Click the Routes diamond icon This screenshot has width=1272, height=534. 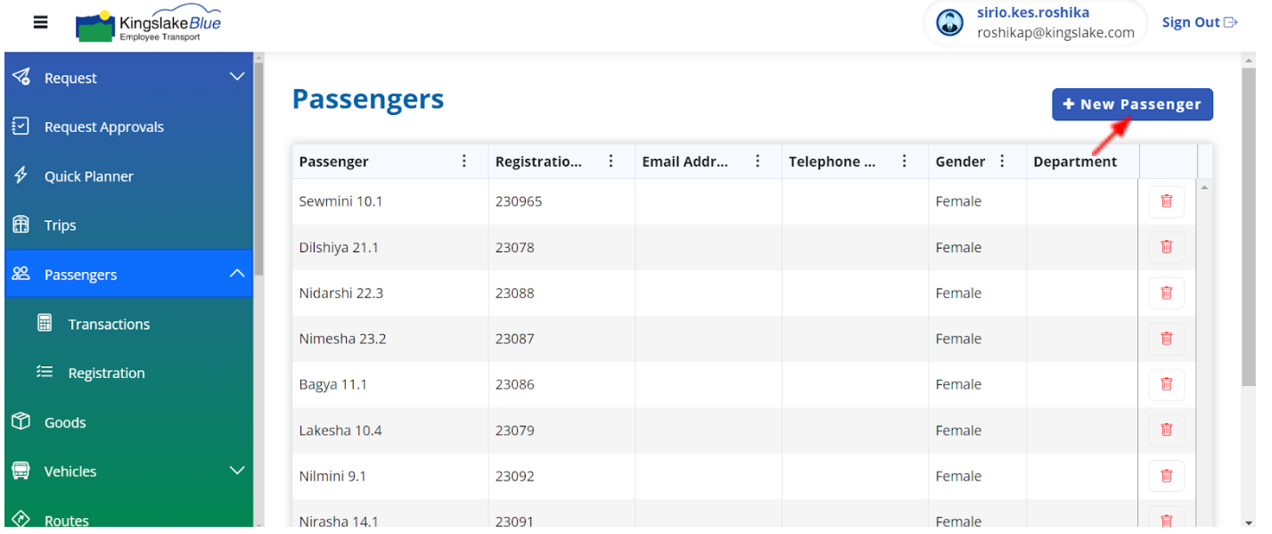coord(21,520)
